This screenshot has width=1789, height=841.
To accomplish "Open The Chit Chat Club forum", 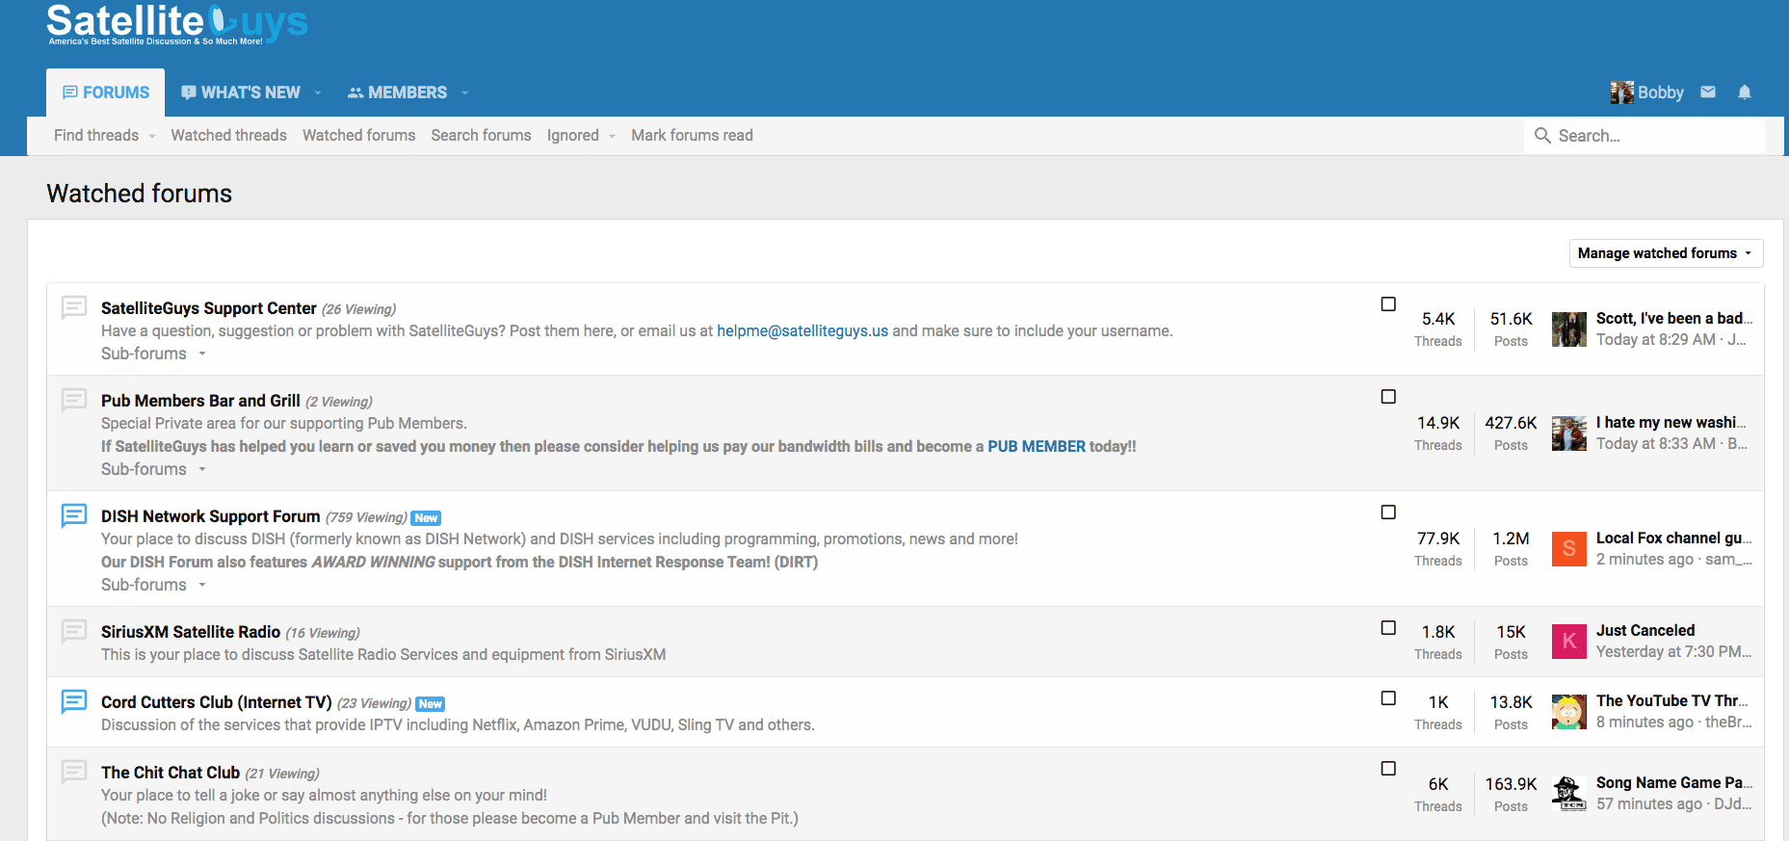I will coord(171,773).
